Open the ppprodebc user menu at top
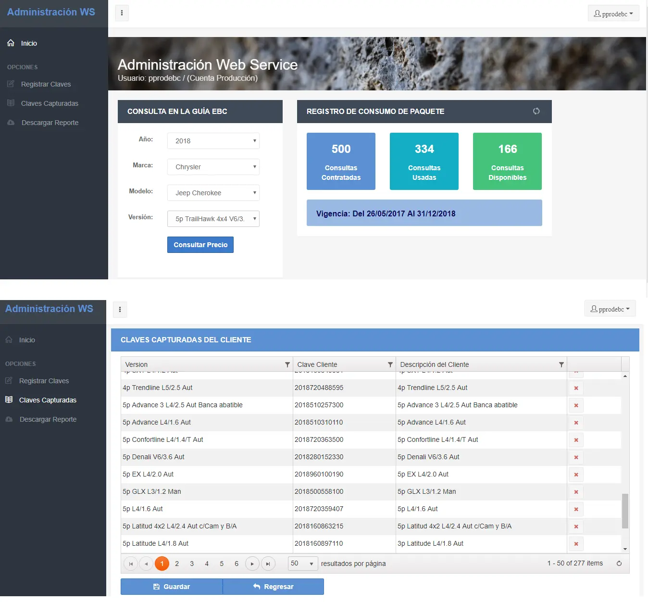 pyautogui.click(x=613, y=13)
